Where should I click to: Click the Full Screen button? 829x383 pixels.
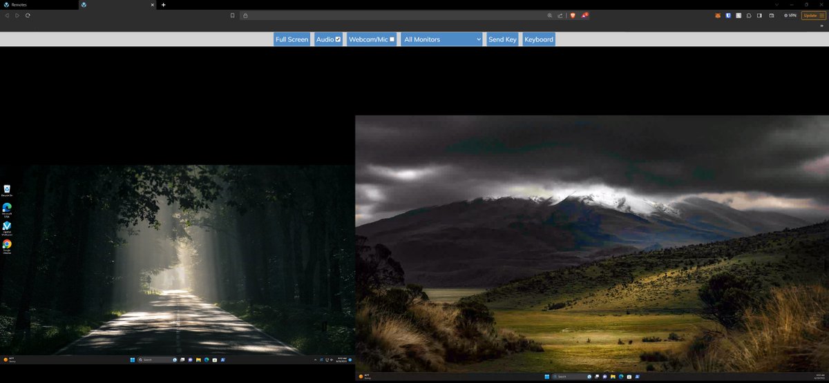click(x=292, y=39)
